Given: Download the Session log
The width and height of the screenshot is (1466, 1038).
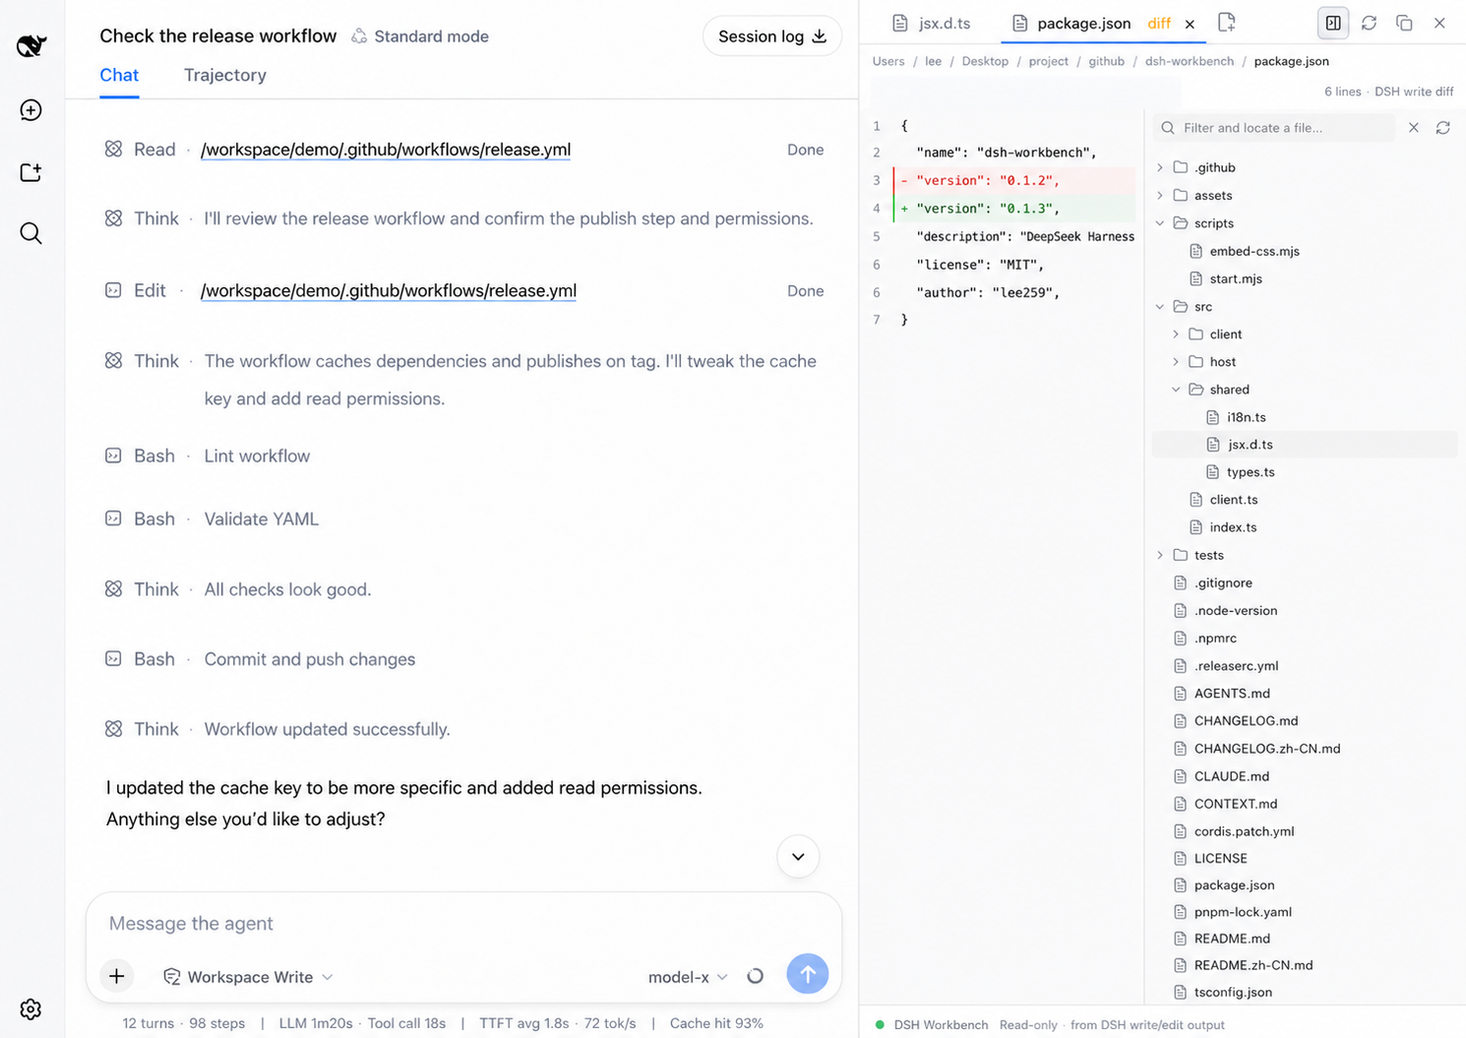Looking at the screenshot, I should (x=772, y=36).
